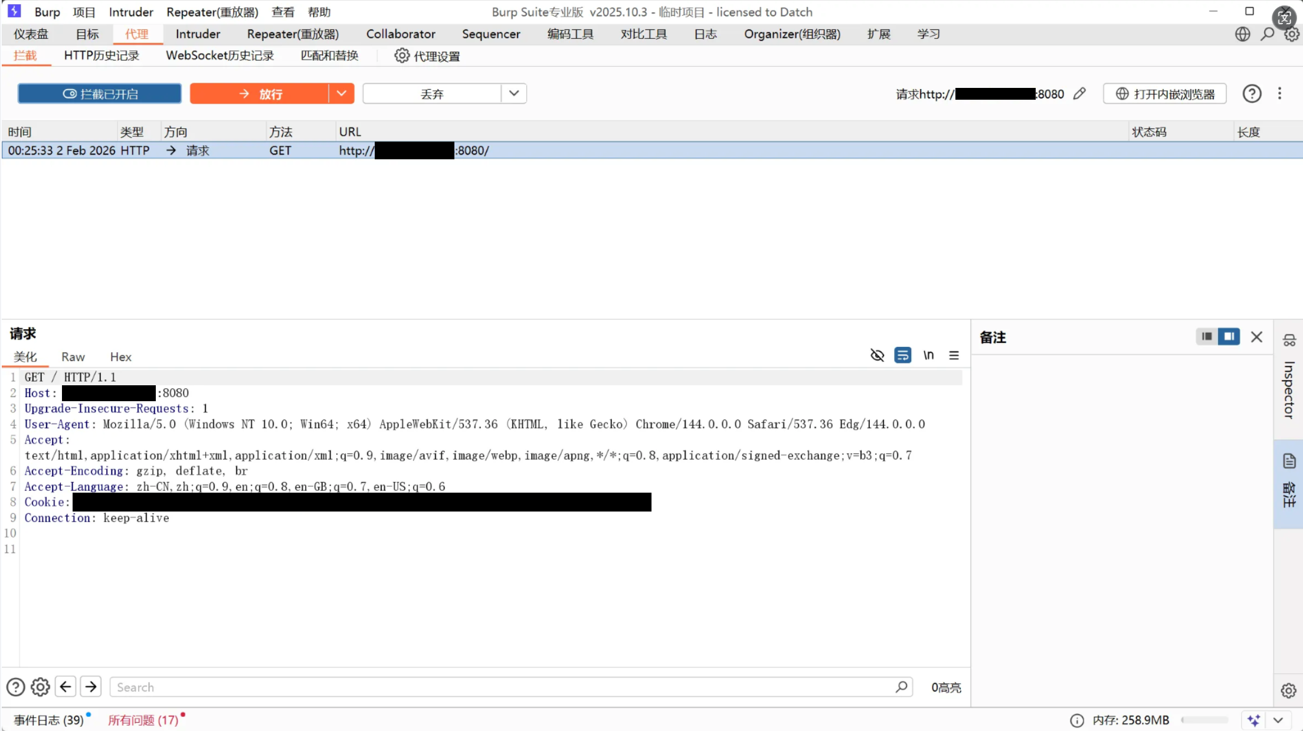The image size is (1303, 731).
Task: Open 事件日志 (39) event log
Action: tap(49, 720)
